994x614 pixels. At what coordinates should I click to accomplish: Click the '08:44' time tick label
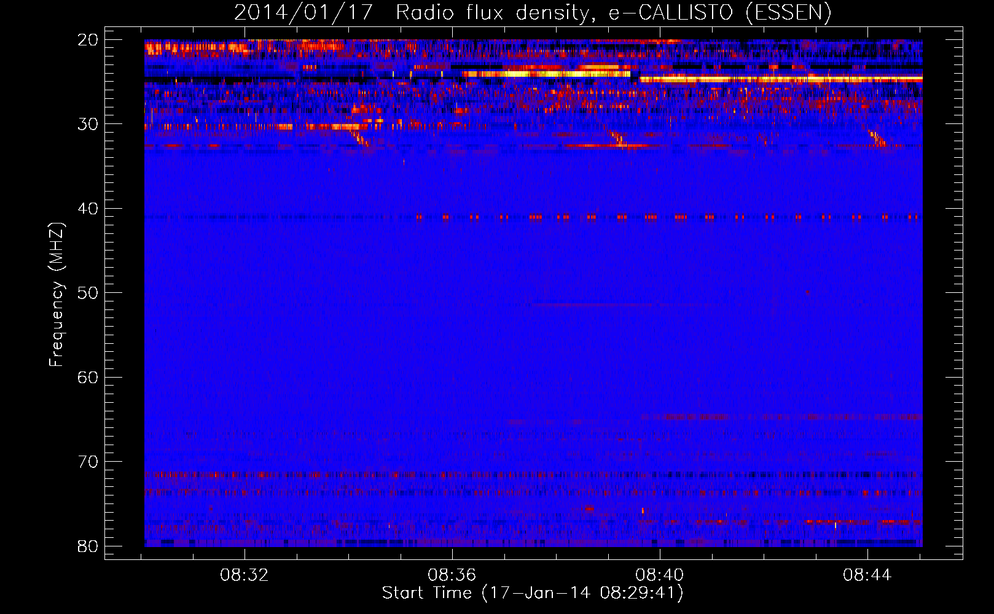click(867, 575)
